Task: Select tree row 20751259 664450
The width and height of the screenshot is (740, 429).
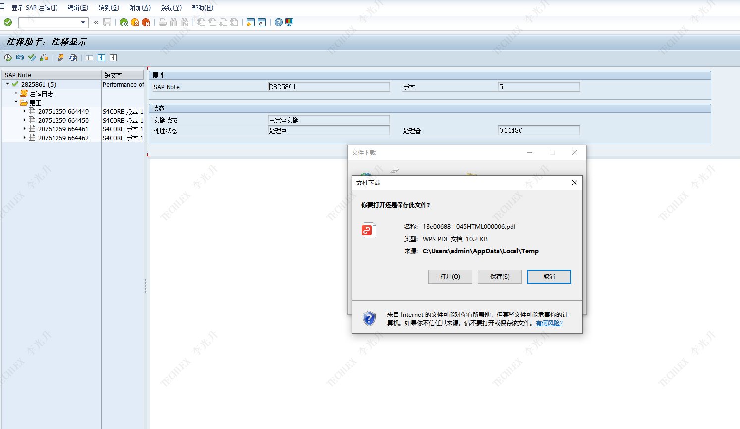Action: [x=63, y=121]
